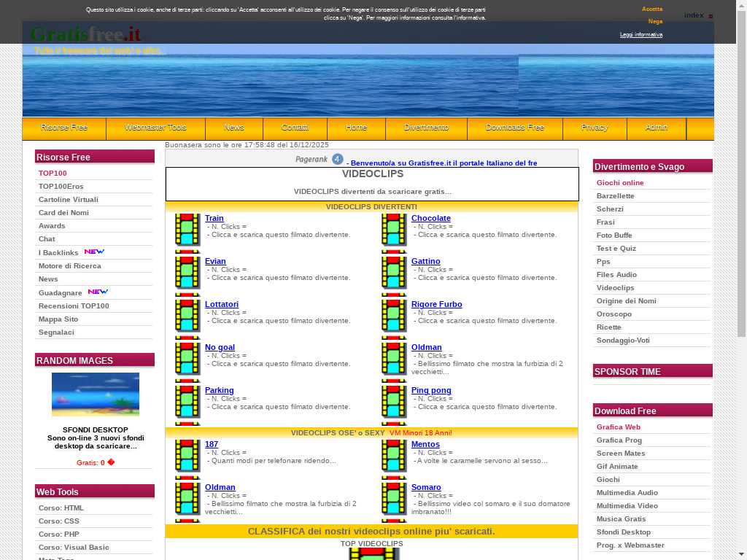The height and width of the screenshot is (560, 747).
Task: Open the Webmaster Tools menu tab
Action: tap(155, 128)
